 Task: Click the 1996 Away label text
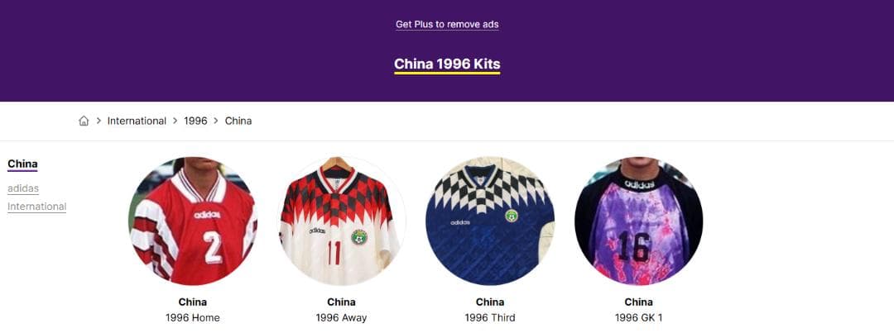pos(342,317)
